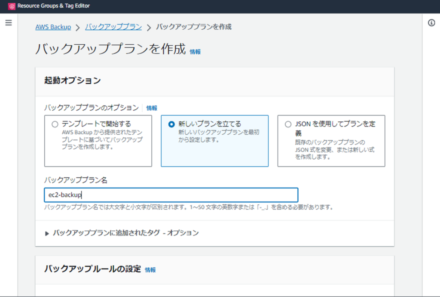This screenshot has height=297, width=440.
Task: Click description 既存のバックアッププランの JSON 式を変更
Action: (x=334, y=149)
